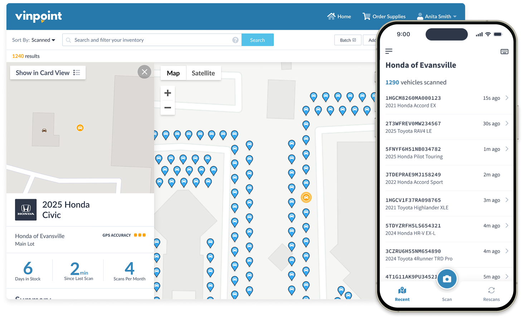
Task: Toggle the Batch checkbox button
Action: click(x=348, y=40)
